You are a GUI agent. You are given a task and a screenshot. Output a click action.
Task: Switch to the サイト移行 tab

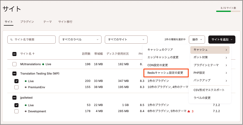pyautogui.click(x=65, y=22)
